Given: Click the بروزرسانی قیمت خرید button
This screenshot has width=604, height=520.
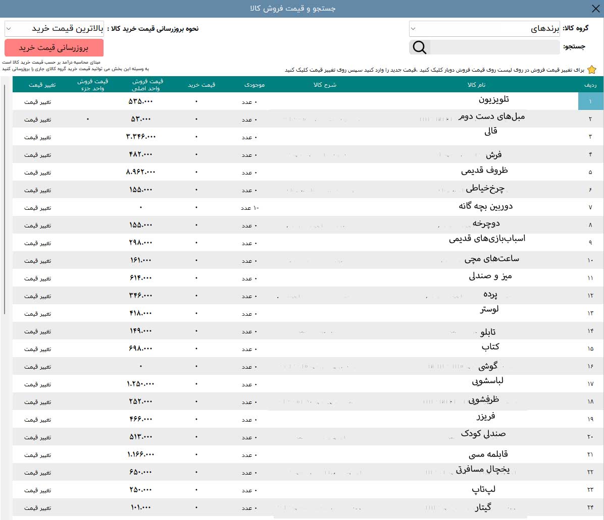Looking at the screenshot, I should (x=54, y=48).
